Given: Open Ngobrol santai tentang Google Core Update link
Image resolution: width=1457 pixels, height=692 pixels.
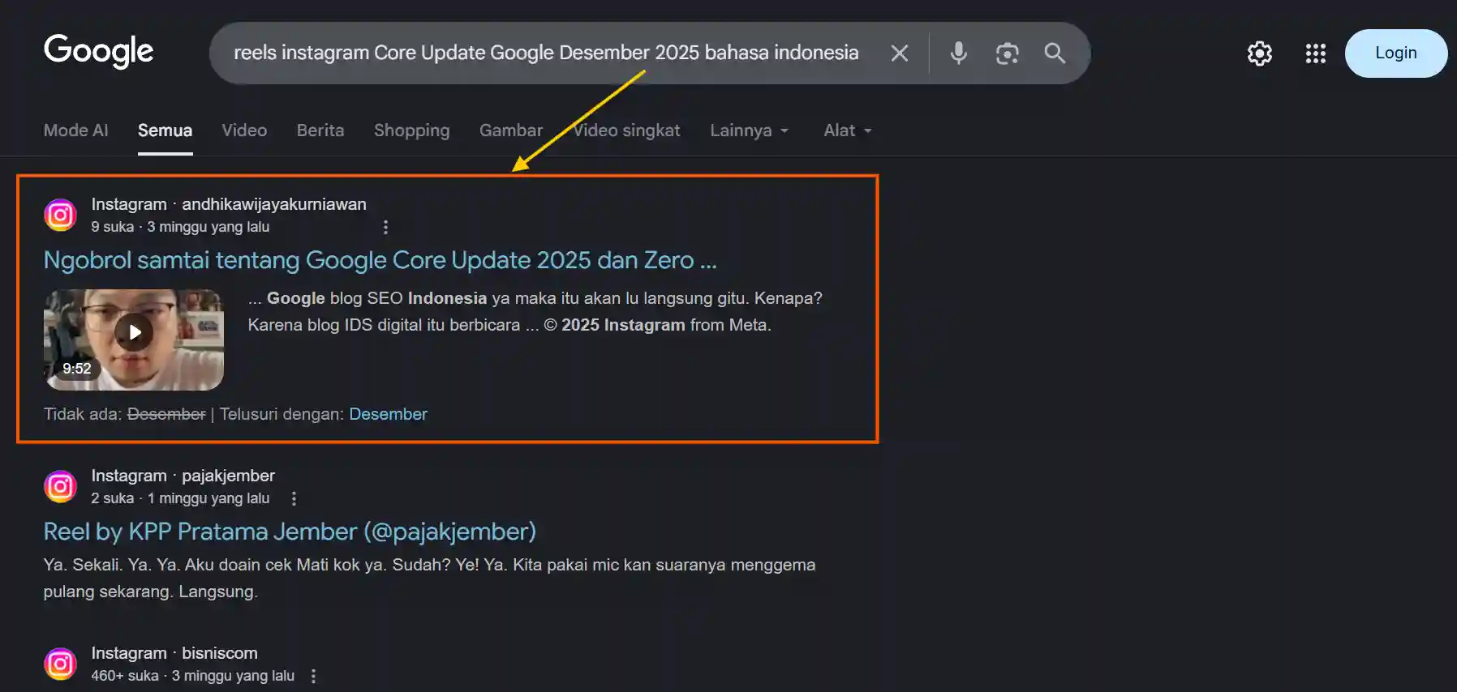Looking at the screenshot, I should 380,260.
